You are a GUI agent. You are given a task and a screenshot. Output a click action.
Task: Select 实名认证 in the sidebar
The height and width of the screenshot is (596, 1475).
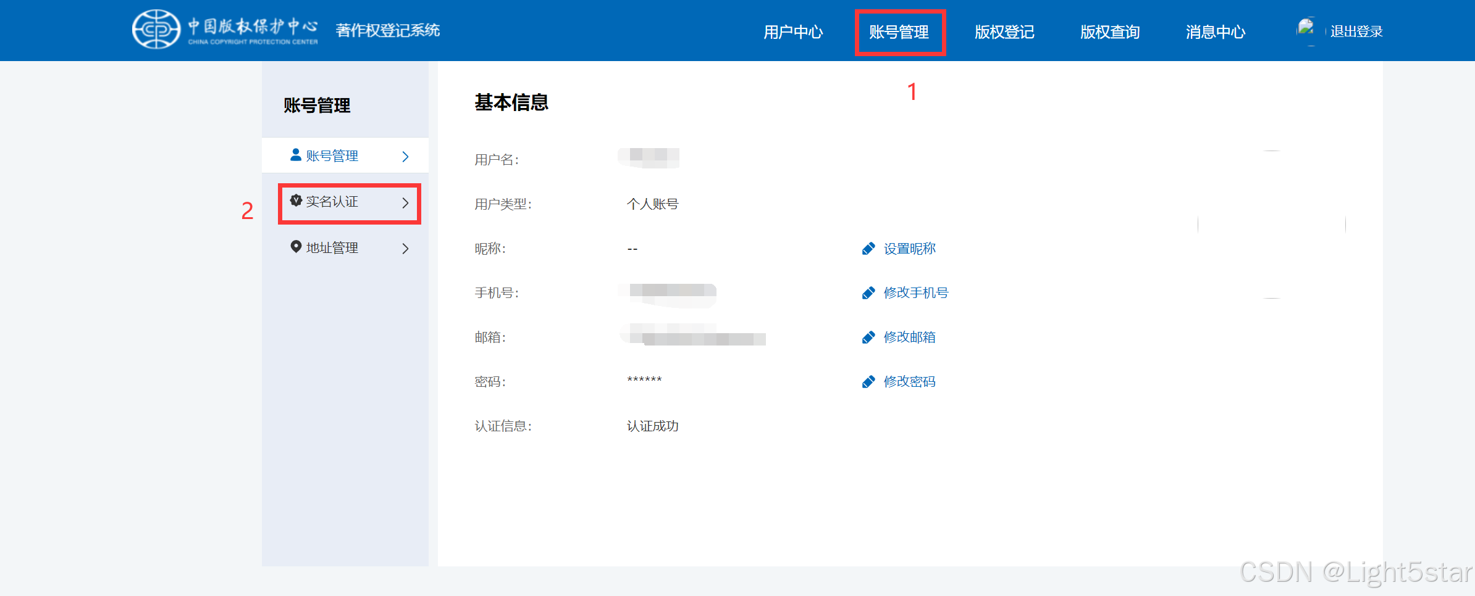(345, 202)
